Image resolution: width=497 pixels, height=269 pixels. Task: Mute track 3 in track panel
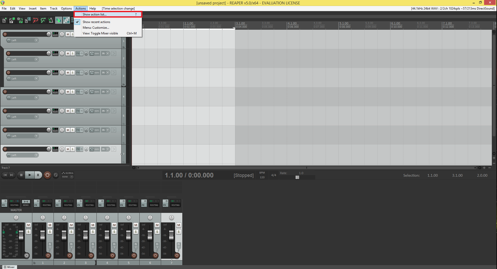(x=68, y=73)
